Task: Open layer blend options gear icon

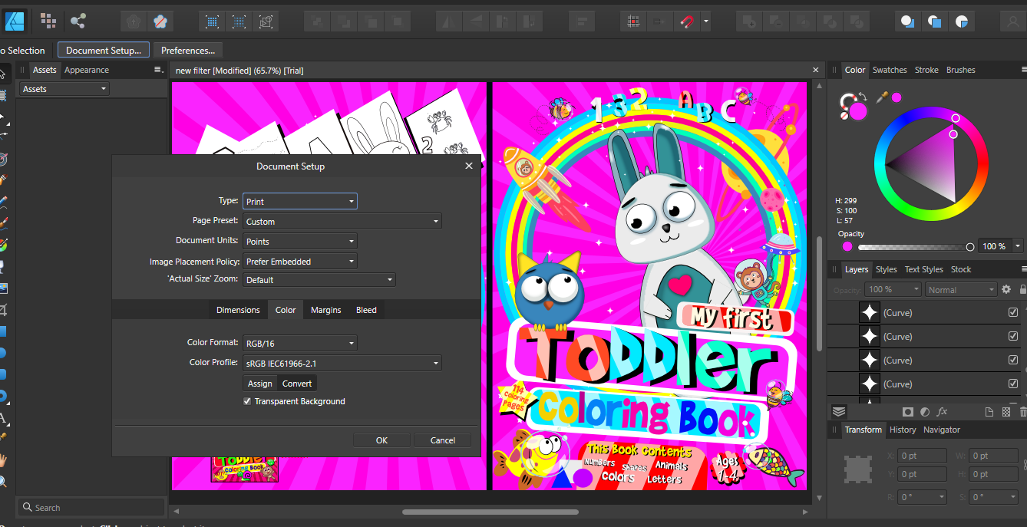Action: (x=1006, y=289)
